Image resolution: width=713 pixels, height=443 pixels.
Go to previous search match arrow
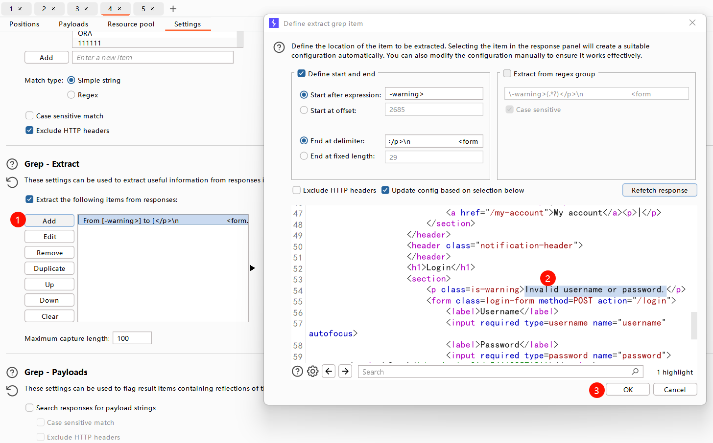click(x=329, y=372)
